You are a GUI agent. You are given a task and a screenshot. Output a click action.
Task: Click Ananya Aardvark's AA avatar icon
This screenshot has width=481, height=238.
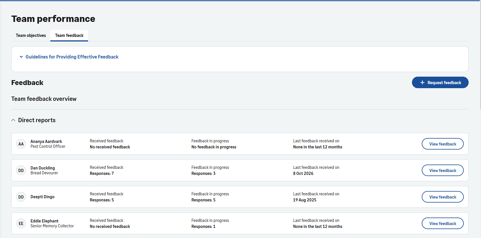point(21,144)
